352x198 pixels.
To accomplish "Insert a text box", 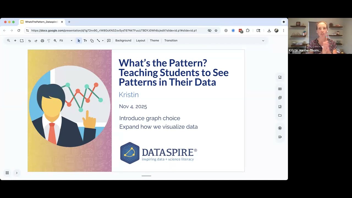I will point(85,40).
